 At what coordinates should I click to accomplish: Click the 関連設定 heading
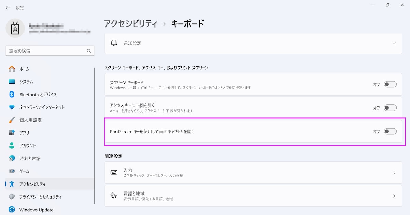(x=113, y=156)
